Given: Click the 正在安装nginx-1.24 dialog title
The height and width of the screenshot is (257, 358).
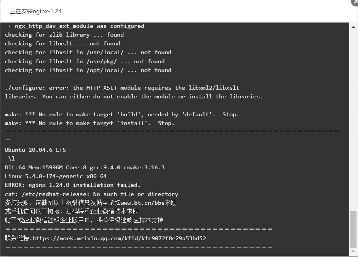Looking at the screenshot, I should tap(36, 11).
